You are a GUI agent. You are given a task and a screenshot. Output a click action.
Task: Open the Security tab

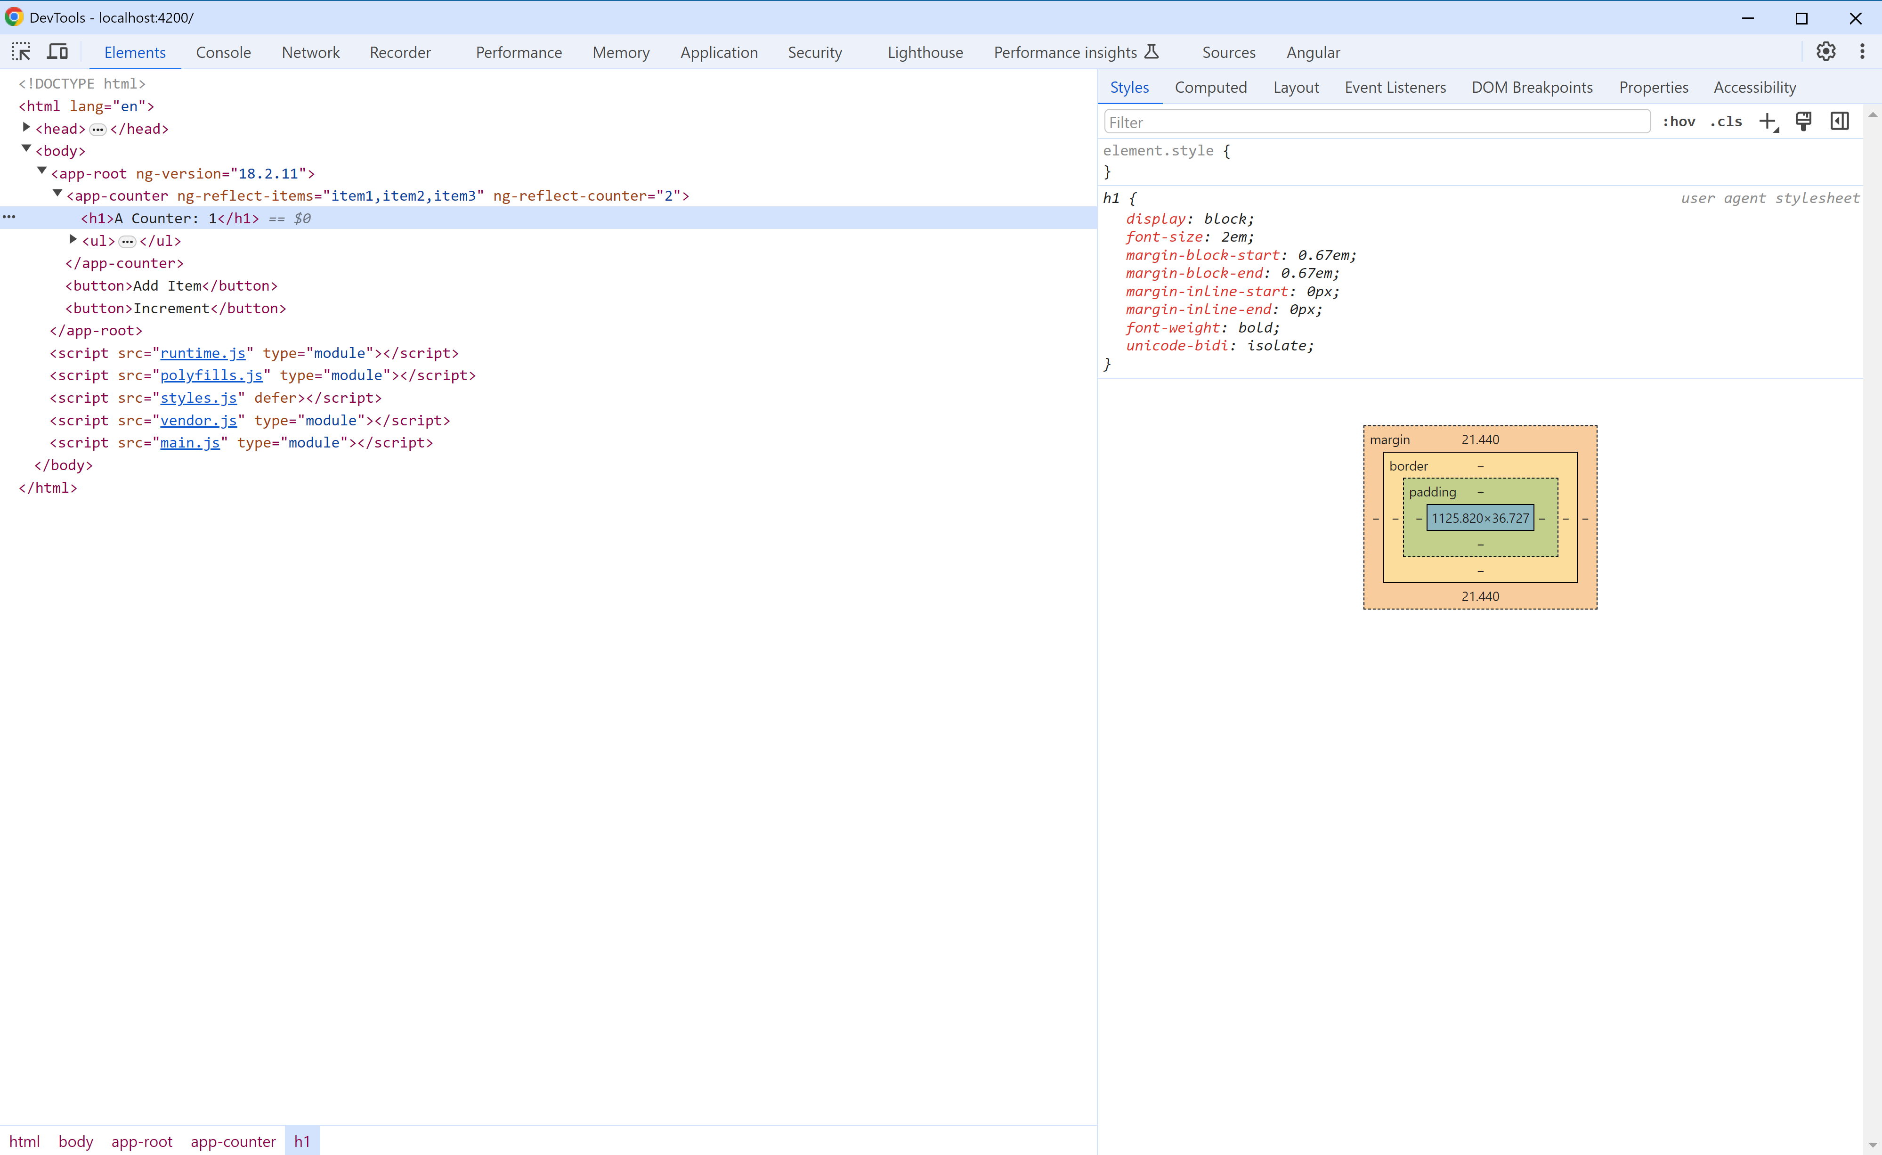click(815, 52)
